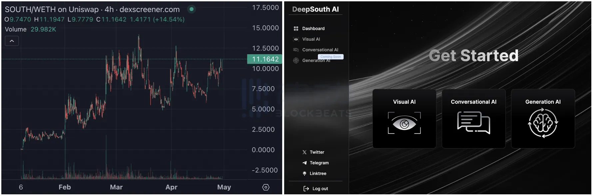Click the Telegram paper plane icon
This screenshot has height=196, width=593.
click(304, 163)
